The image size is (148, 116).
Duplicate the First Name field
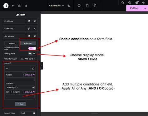[x=29, y=21]
